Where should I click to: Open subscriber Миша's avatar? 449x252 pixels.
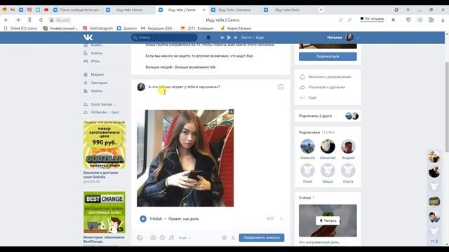click(x=328, y=171)
